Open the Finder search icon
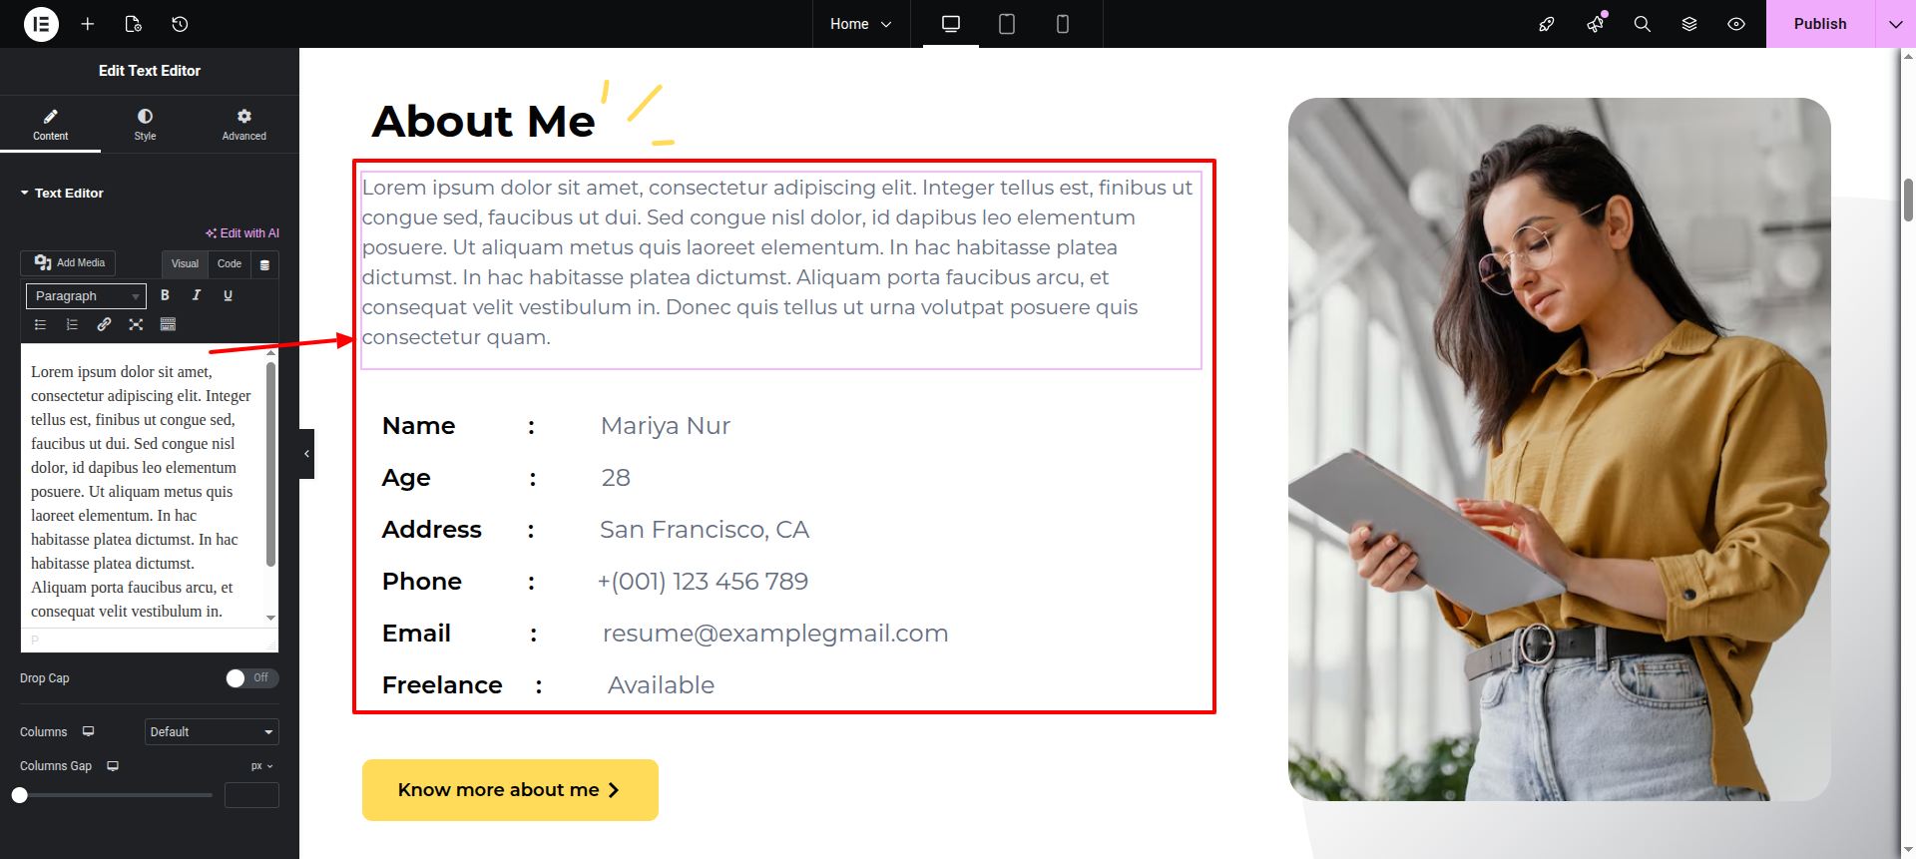The height and width of the screenshot is (859, 1916). (x=1642, y=24)
